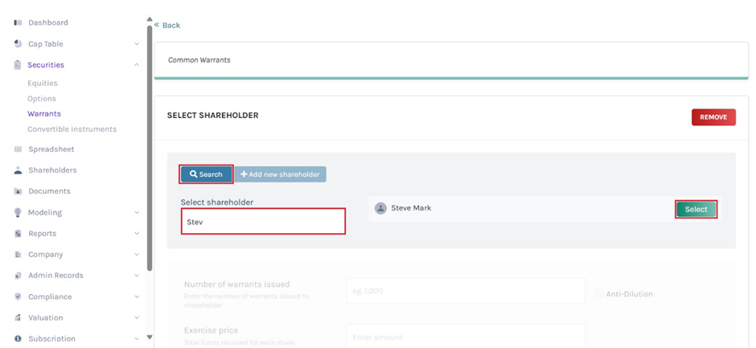The width and height of the screenshot is (756, 348).
Task: Click the sidebar vertical scrollbar
Action: 150,145
